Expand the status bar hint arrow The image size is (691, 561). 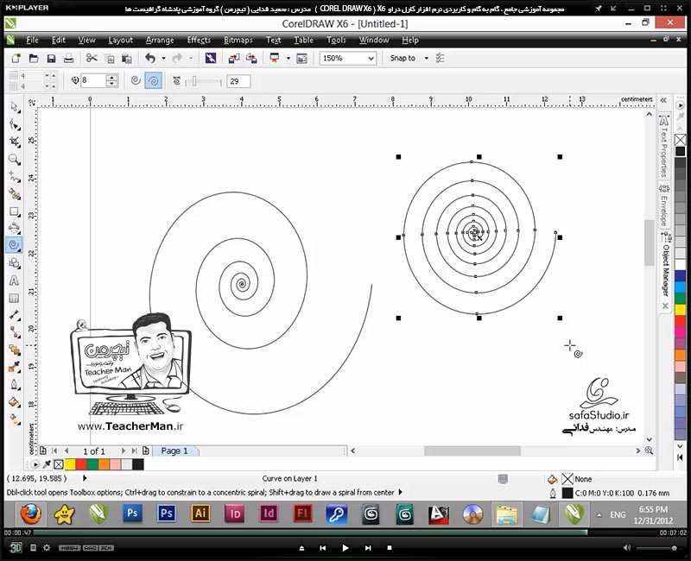coord(400,492)
